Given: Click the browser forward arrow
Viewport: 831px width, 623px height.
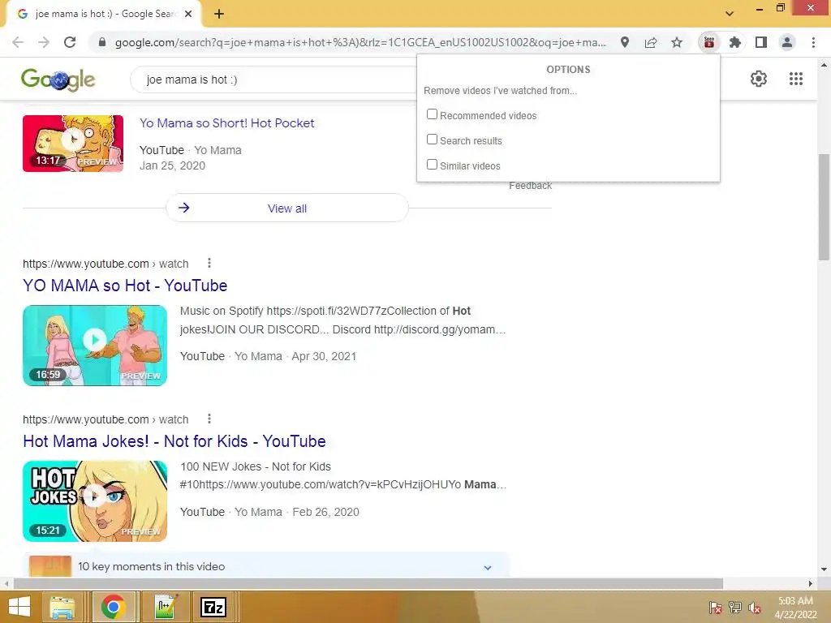Looking at the screenshot, I should tap(44, 42).
